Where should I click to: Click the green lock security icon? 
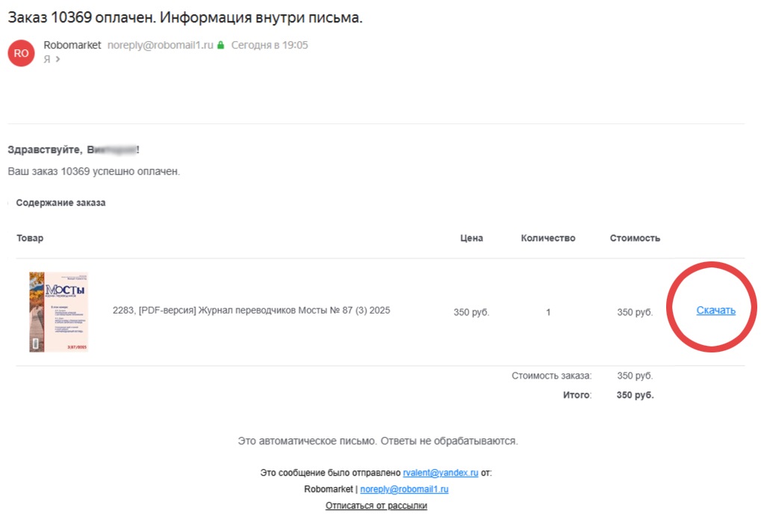pyautogui.click(x=220, y=46)
